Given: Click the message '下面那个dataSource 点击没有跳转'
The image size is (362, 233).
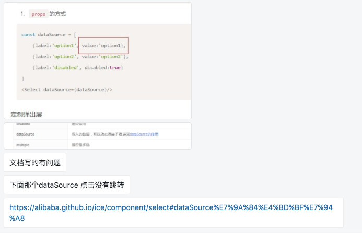Looking at the screenshot, I should [67, 185].
